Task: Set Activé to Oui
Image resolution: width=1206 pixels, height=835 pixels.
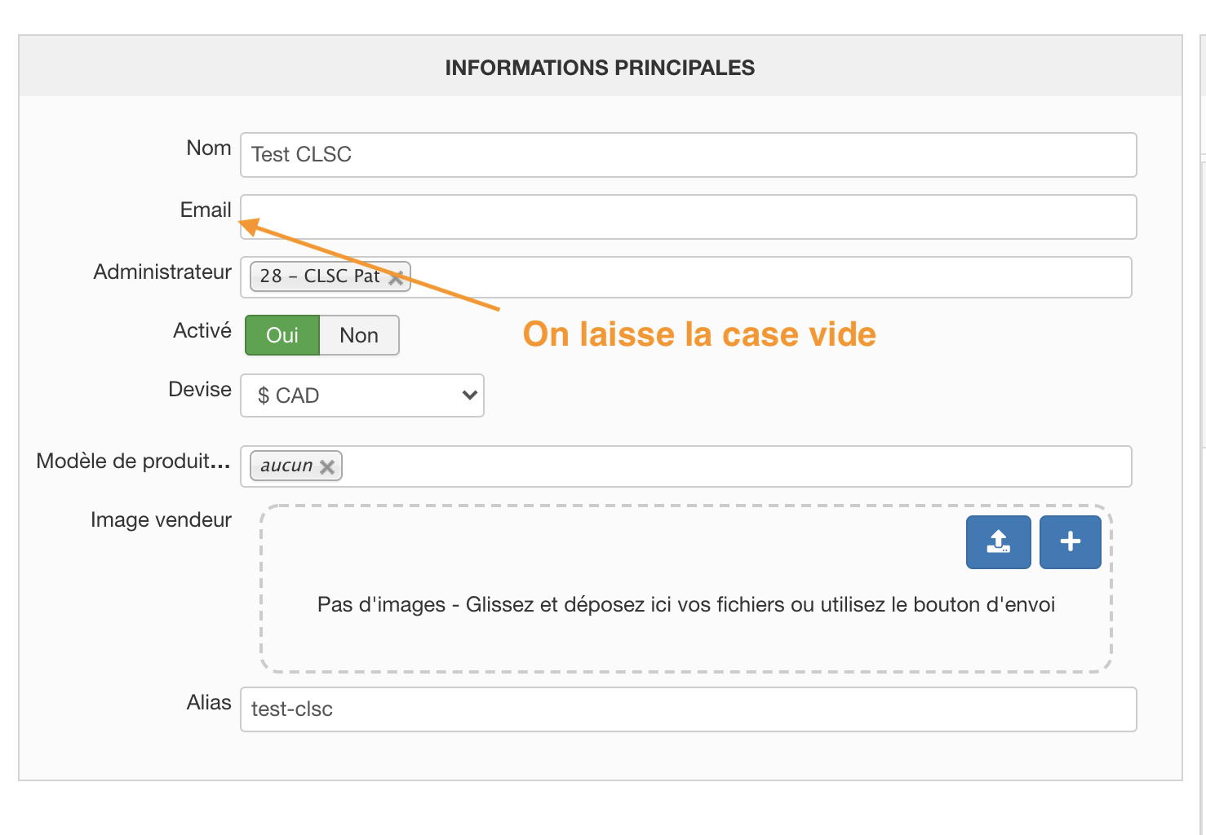Action: [x=282, y=335]
